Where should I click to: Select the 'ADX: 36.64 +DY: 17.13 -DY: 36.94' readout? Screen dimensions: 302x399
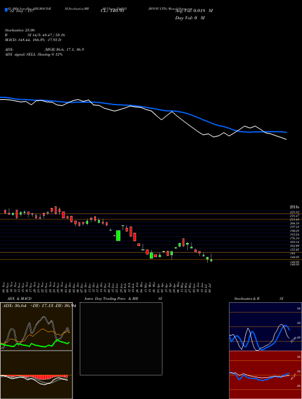pyautogui.click(x=39, y=306)
